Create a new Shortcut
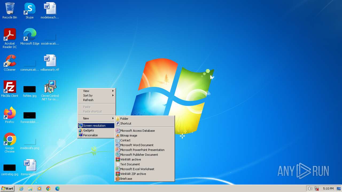342x192 pixels. (145, 123)
